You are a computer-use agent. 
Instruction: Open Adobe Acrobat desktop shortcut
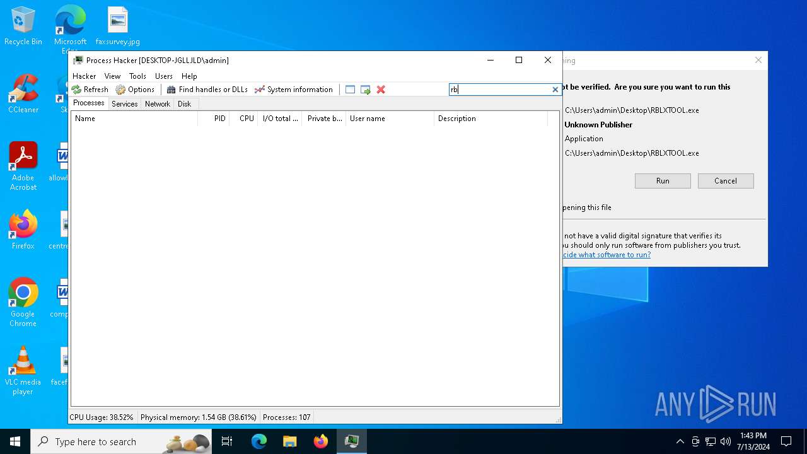point(23,166)
